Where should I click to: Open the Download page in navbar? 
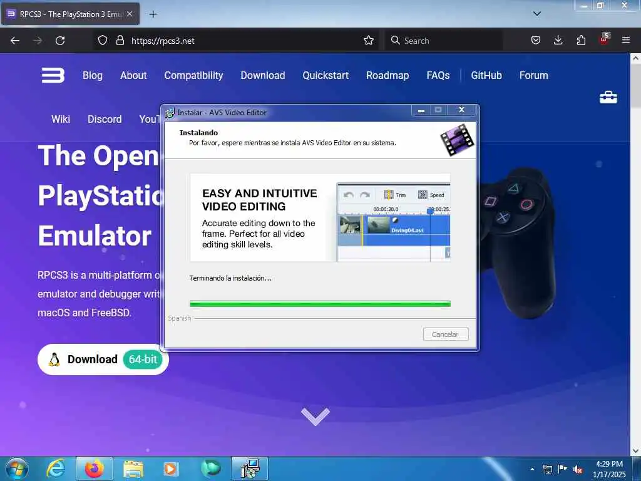(263, 75)
